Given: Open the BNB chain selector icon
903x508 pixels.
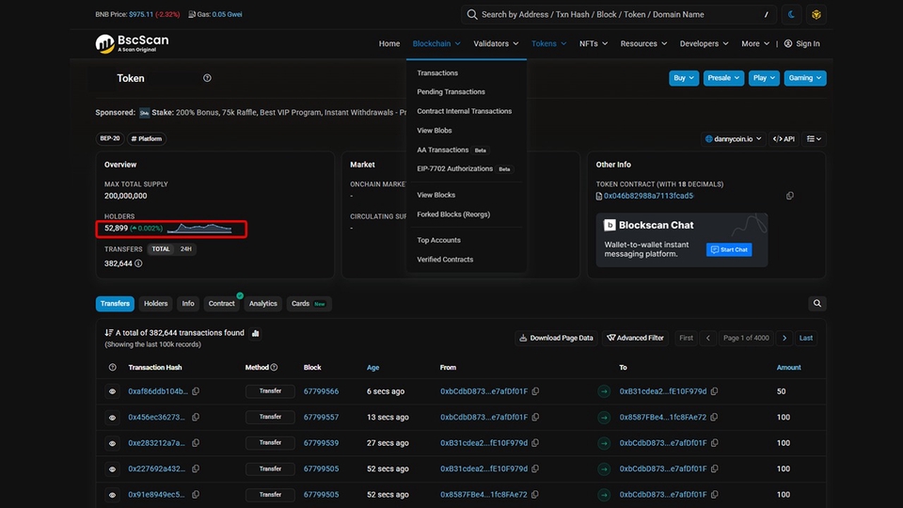Looking at the screenshot, I should (816, 14).
